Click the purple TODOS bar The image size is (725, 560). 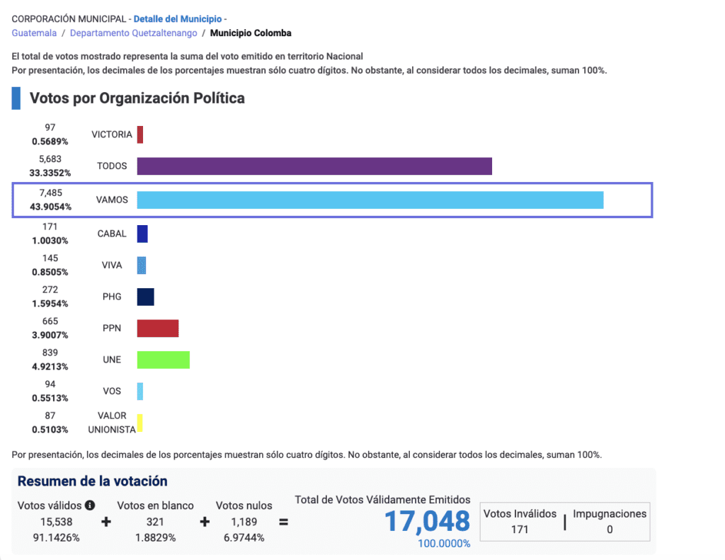coord(314,166)
